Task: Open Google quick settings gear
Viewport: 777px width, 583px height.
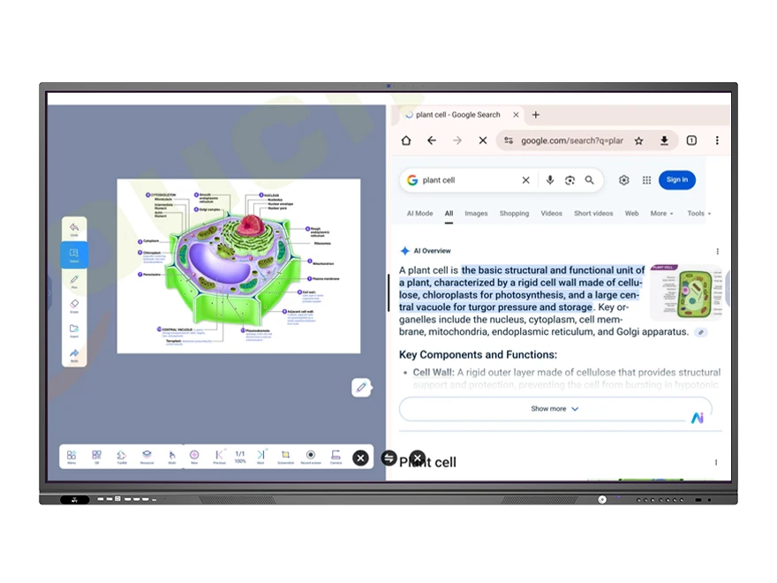Action: point(624,180)
